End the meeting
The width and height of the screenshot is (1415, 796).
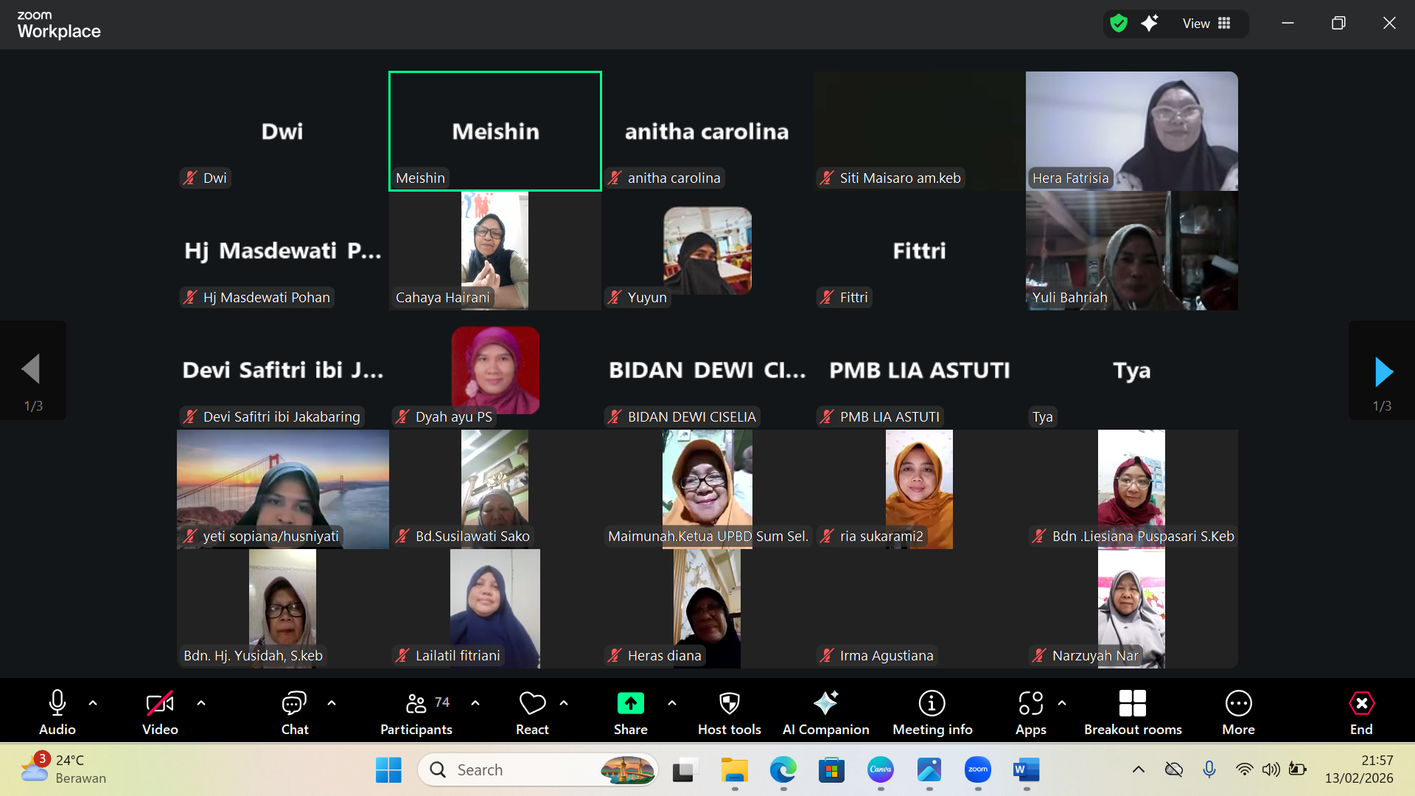[x=1360, y=710]
